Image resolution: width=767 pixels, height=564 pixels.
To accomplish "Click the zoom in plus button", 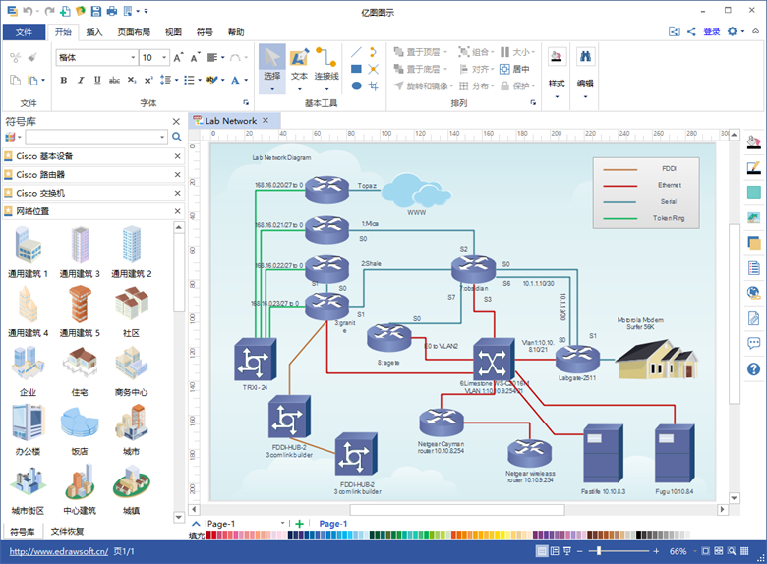I will click(656, 551).
